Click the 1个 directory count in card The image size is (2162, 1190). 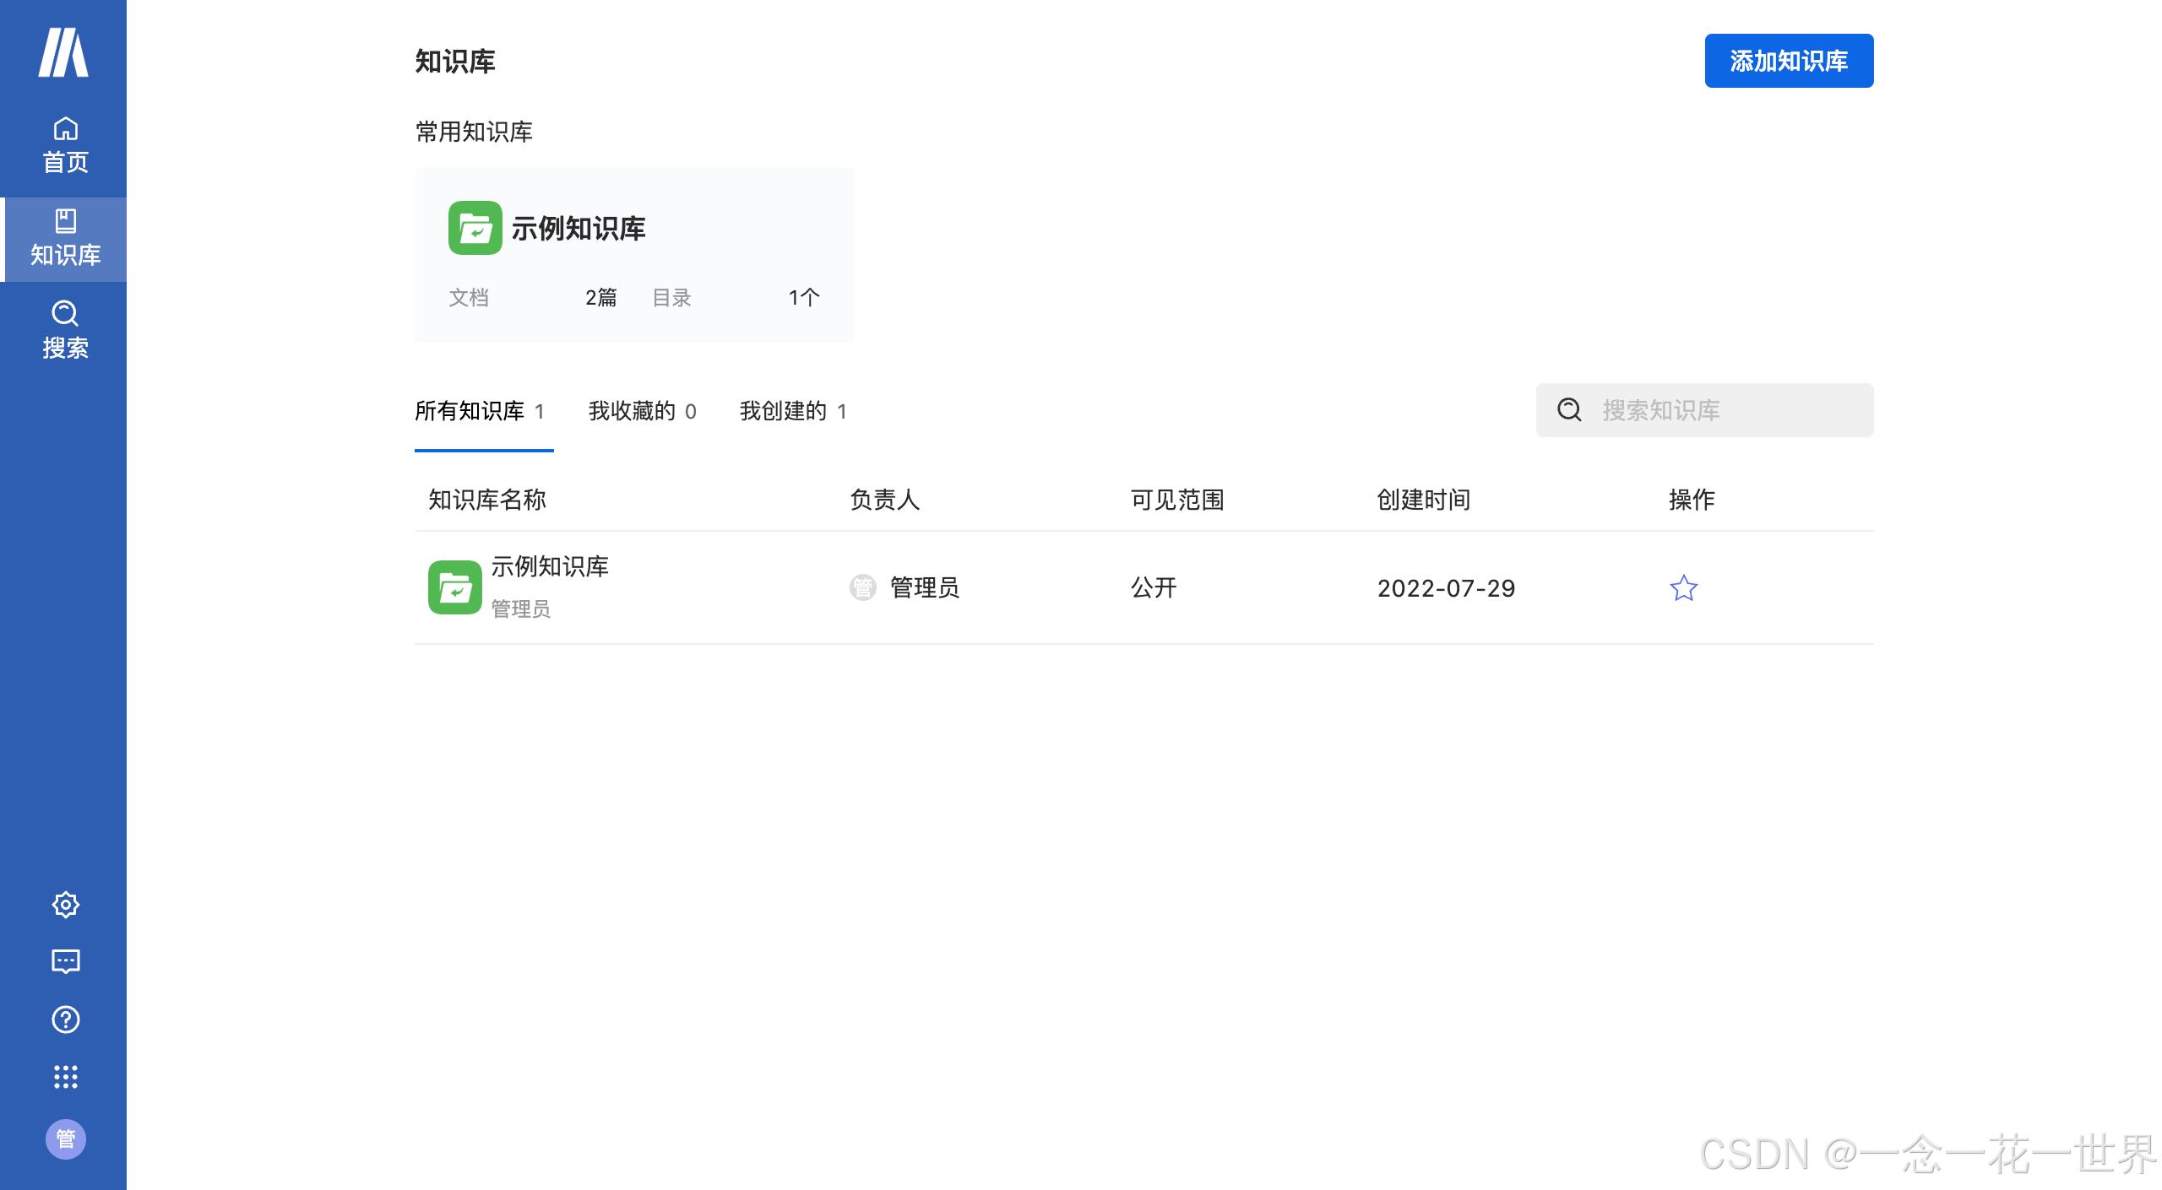pos(804,297)
